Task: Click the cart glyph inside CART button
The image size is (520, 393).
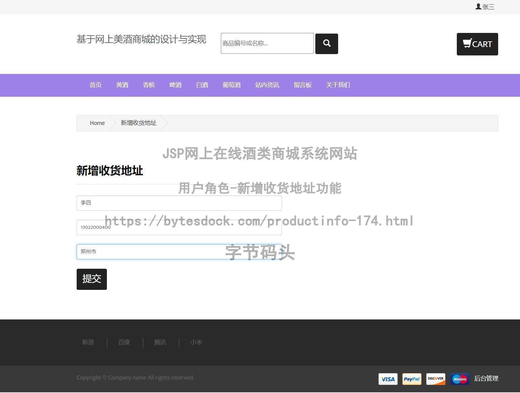Action: click(x=467, y=43)
